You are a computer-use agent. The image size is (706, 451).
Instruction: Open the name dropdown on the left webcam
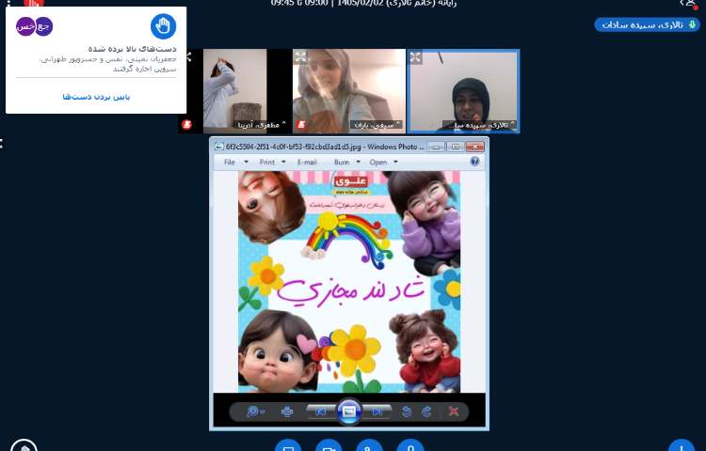261,125
